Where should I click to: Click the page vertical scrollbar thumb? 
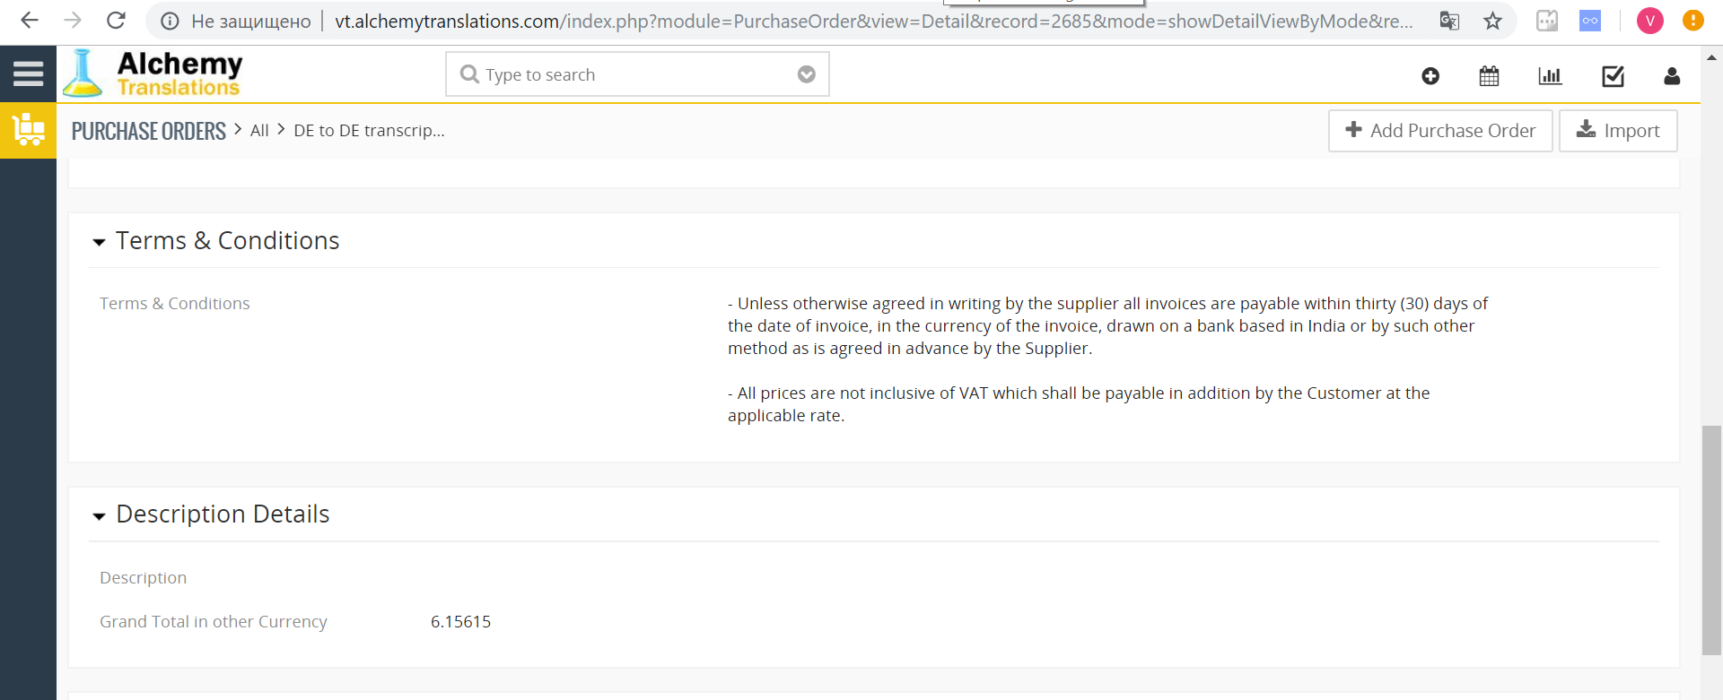coord(1711,538)
